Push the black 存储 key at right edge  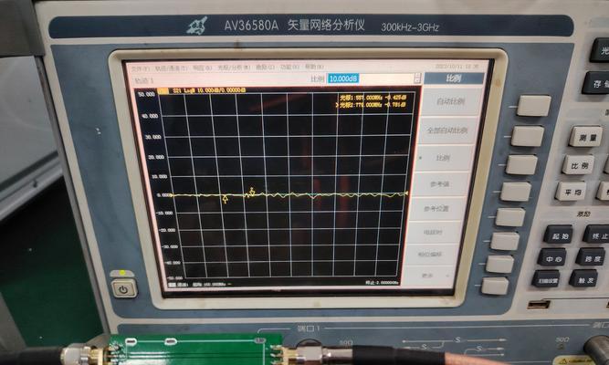(596, 83)
